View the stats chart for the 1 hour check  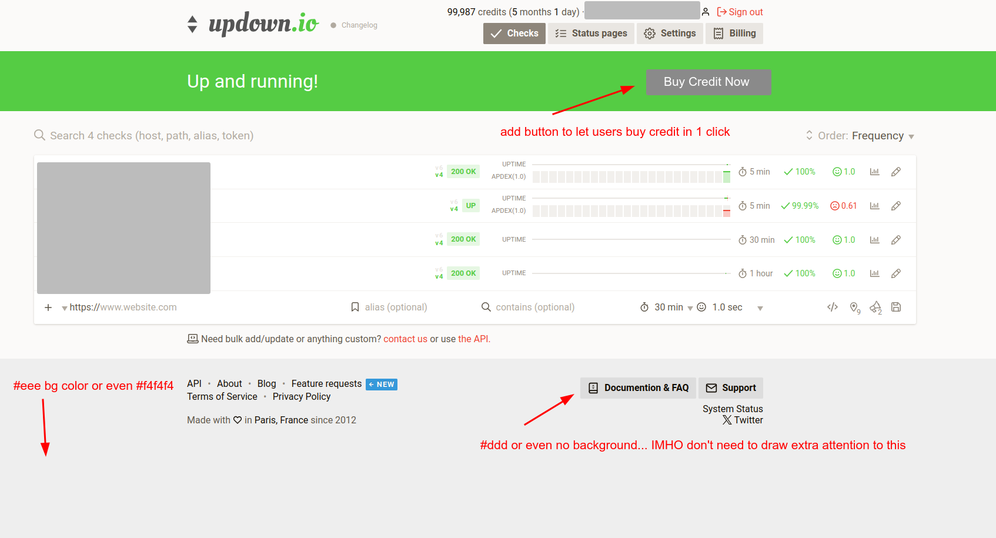click(874, 273)
